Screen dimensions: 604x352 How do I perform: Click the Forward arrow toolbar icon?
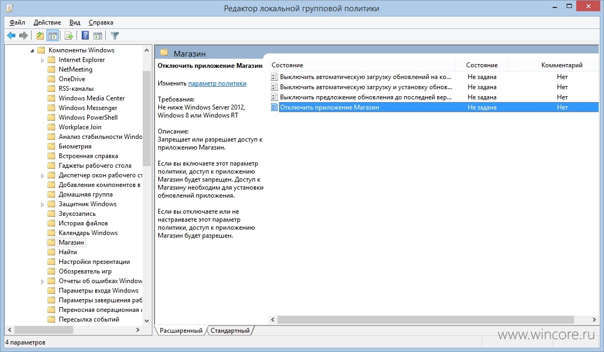tap(23, 36)
